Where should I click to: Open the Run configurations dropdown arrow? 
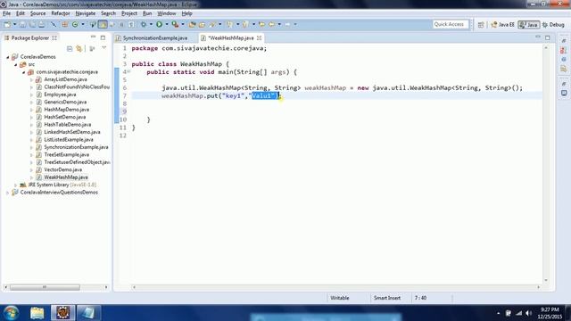coord(167,24)
